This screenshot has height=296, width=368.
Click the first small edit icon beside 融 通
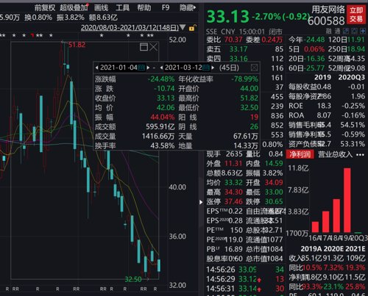coord(346,31)
